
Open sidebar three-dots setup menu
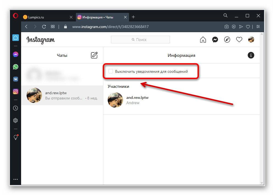pos(16,179)
